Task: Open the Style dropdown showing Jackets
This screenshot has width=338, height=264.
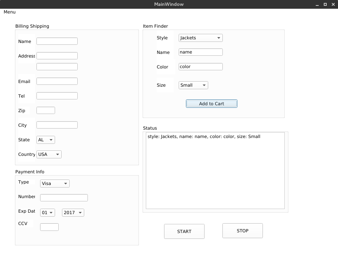Action: point(201,38)
